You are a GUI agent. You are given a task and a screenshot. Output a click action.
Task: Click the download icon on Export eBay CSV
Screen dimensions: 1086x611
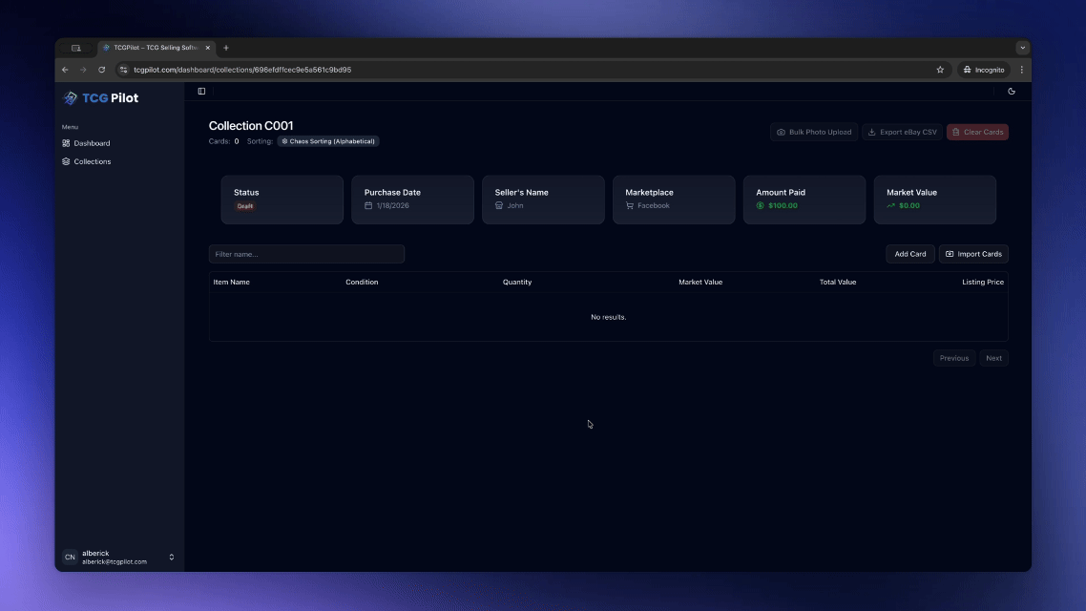[870, 132]
